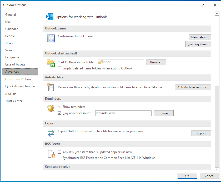The image size is (221, 182).
Task: Click 'Customize Outlook panes.' text
Action: tap(76, 36)
